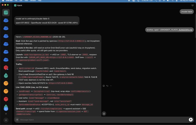The image size is (196, 125).
Task: Open more options for the rundown message
Action: (x=111, y=86)
